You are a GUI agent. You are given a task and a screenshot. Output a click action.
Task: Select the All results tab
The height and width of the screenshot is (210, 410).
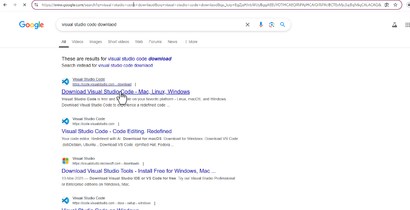64,42
